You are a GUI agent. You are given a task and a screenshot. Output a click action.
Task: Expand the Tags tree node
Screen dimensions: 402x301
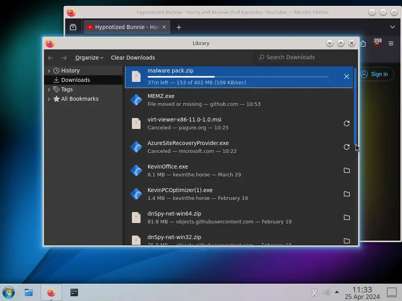point(49,90)
